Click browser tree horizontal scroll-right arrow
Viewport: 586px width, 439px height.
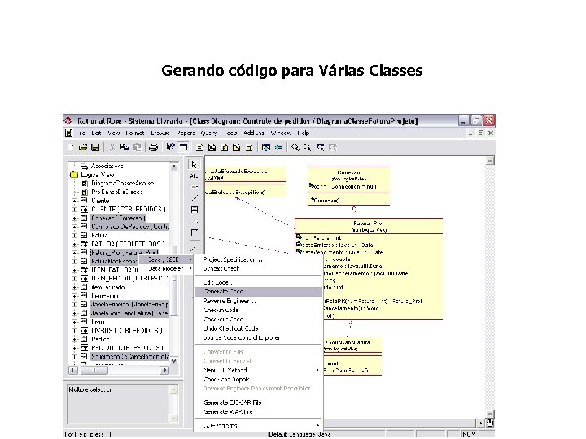point(164,370)
